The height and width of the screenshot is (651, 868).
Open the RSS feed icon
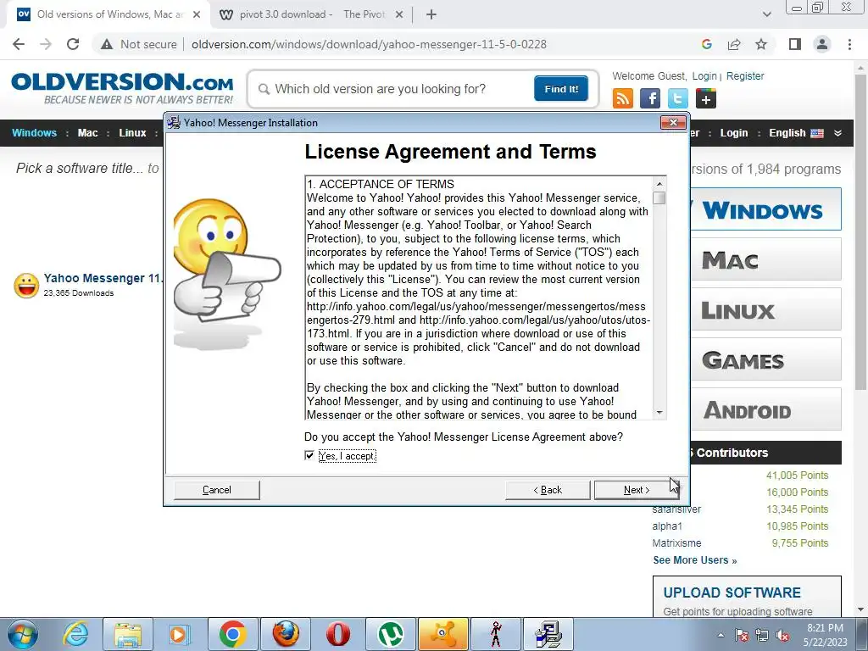(x=623, y=98)
